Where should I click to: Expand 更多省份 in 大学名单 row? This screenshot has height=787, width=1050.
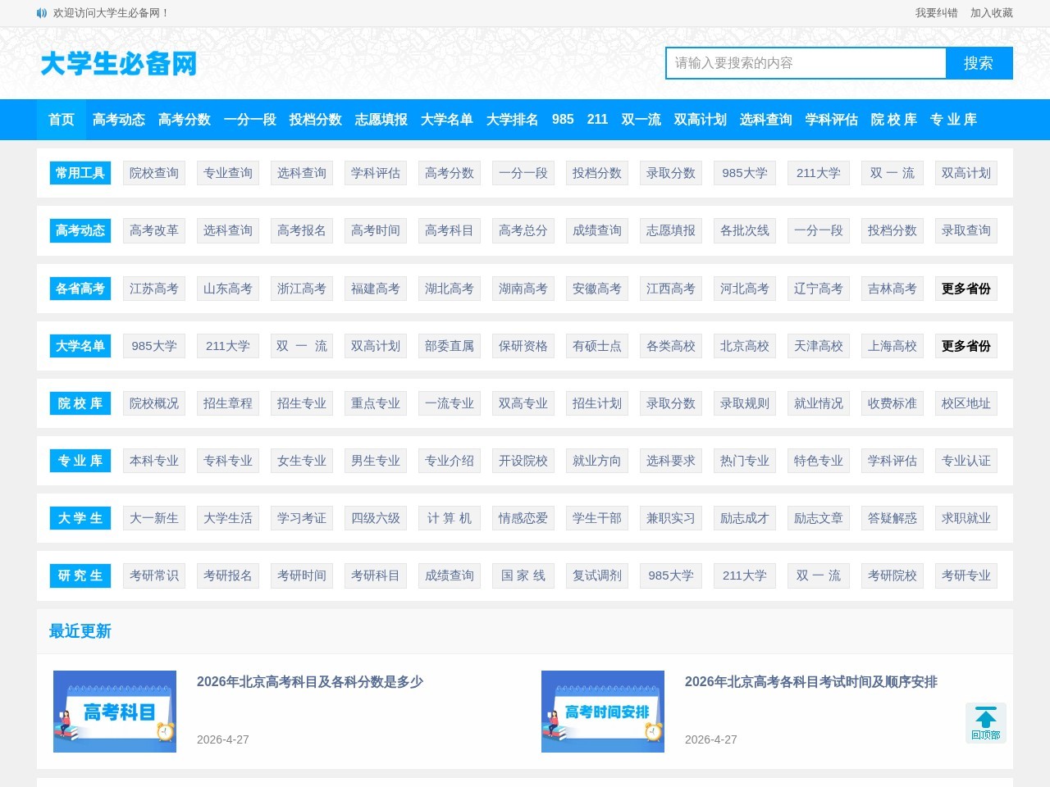(x=966, y=346)
